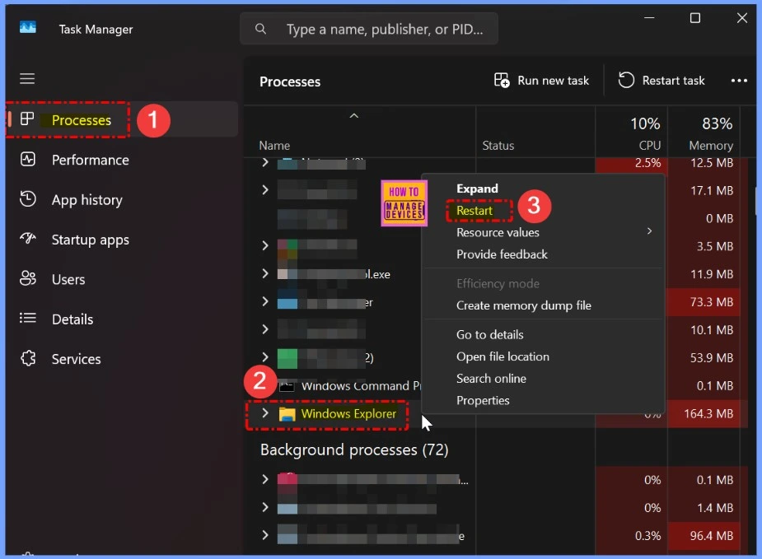Select the Windows Explorer process row

[348, 414]
